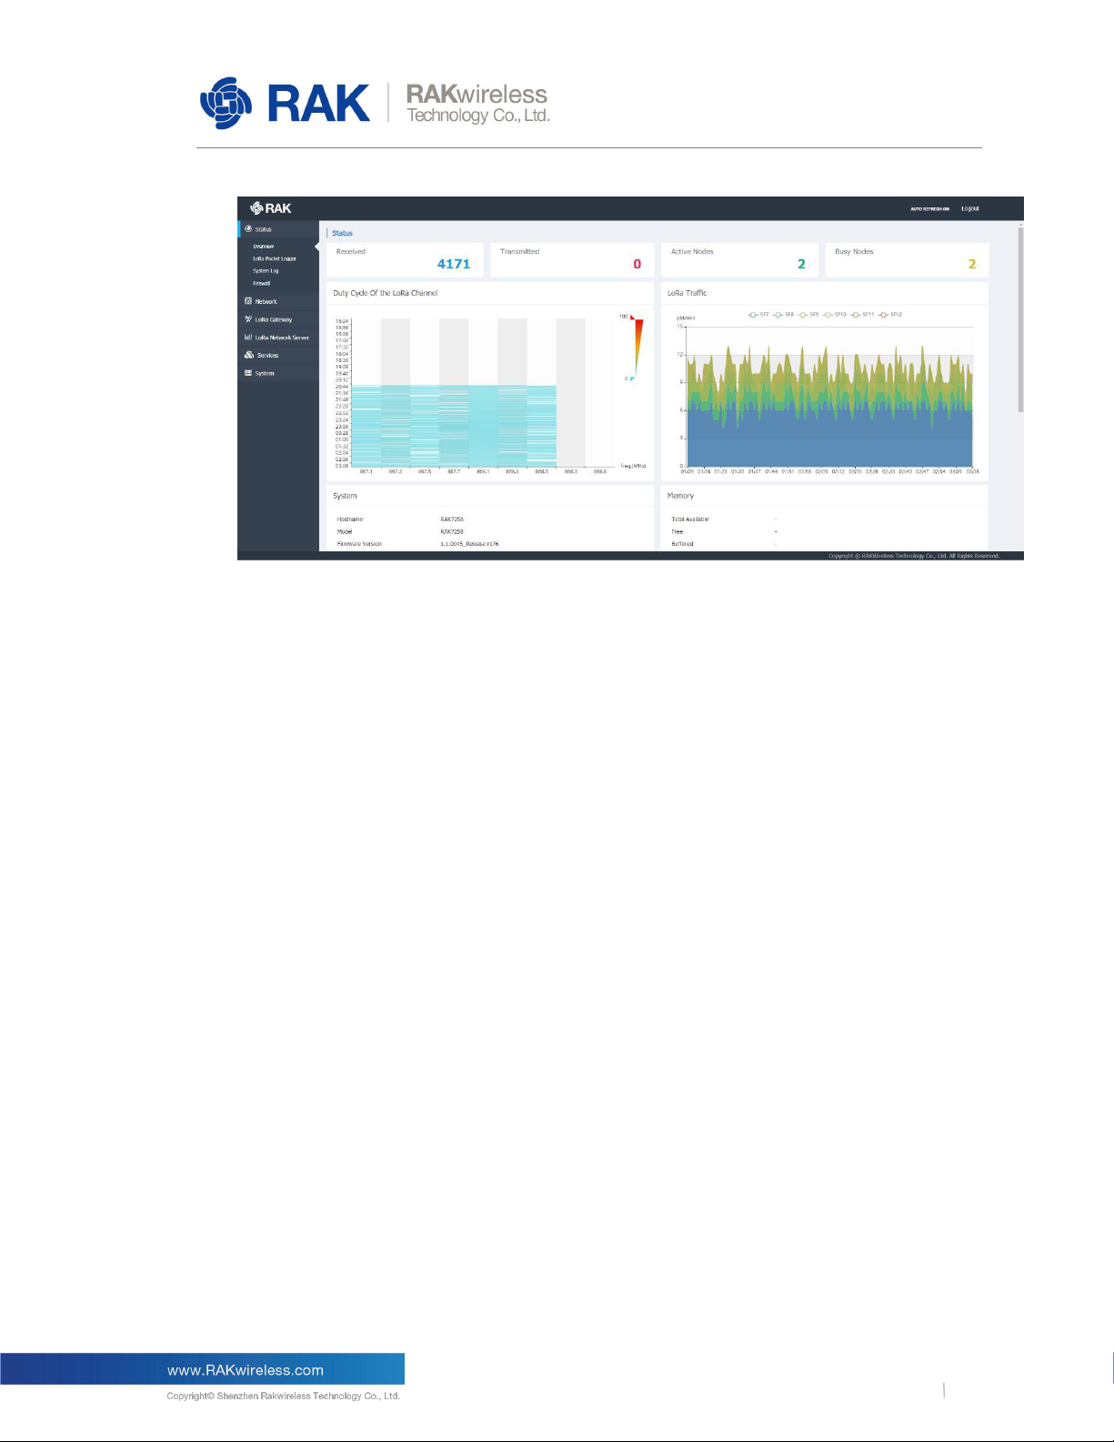Image resolution: width=1114 pixels, height=1442 pixels.
Task: Toggle SF7 series in LoRa Traffic legend
Action: point(758,315)
